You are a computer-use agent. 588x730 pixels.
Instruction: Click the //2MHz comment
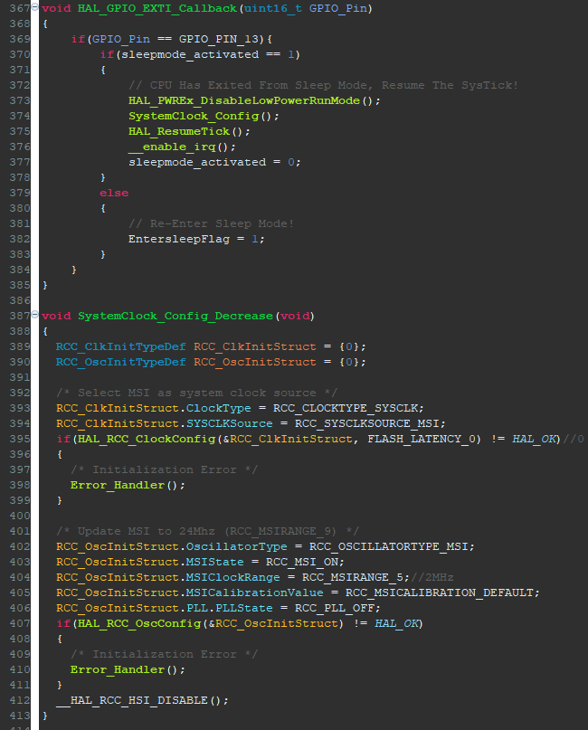pyautogui.click(x=432, y=577)
